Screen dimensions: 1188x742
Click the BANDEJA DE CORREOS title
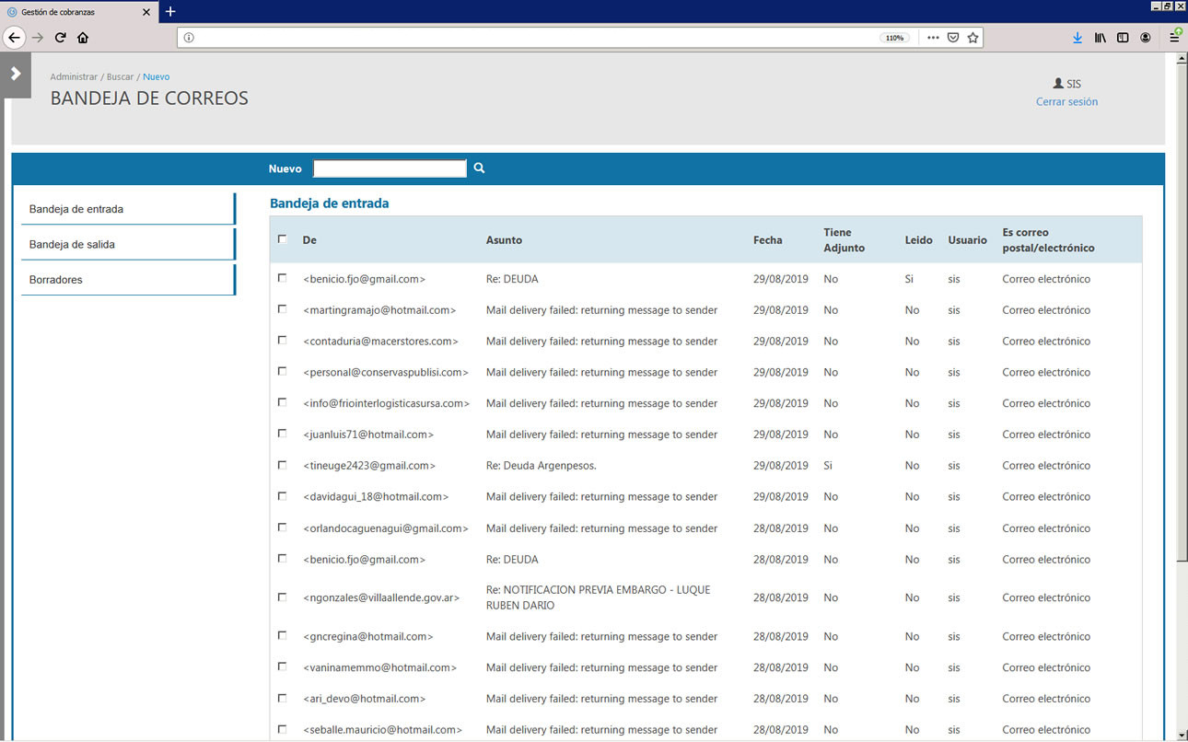point(149,99)
